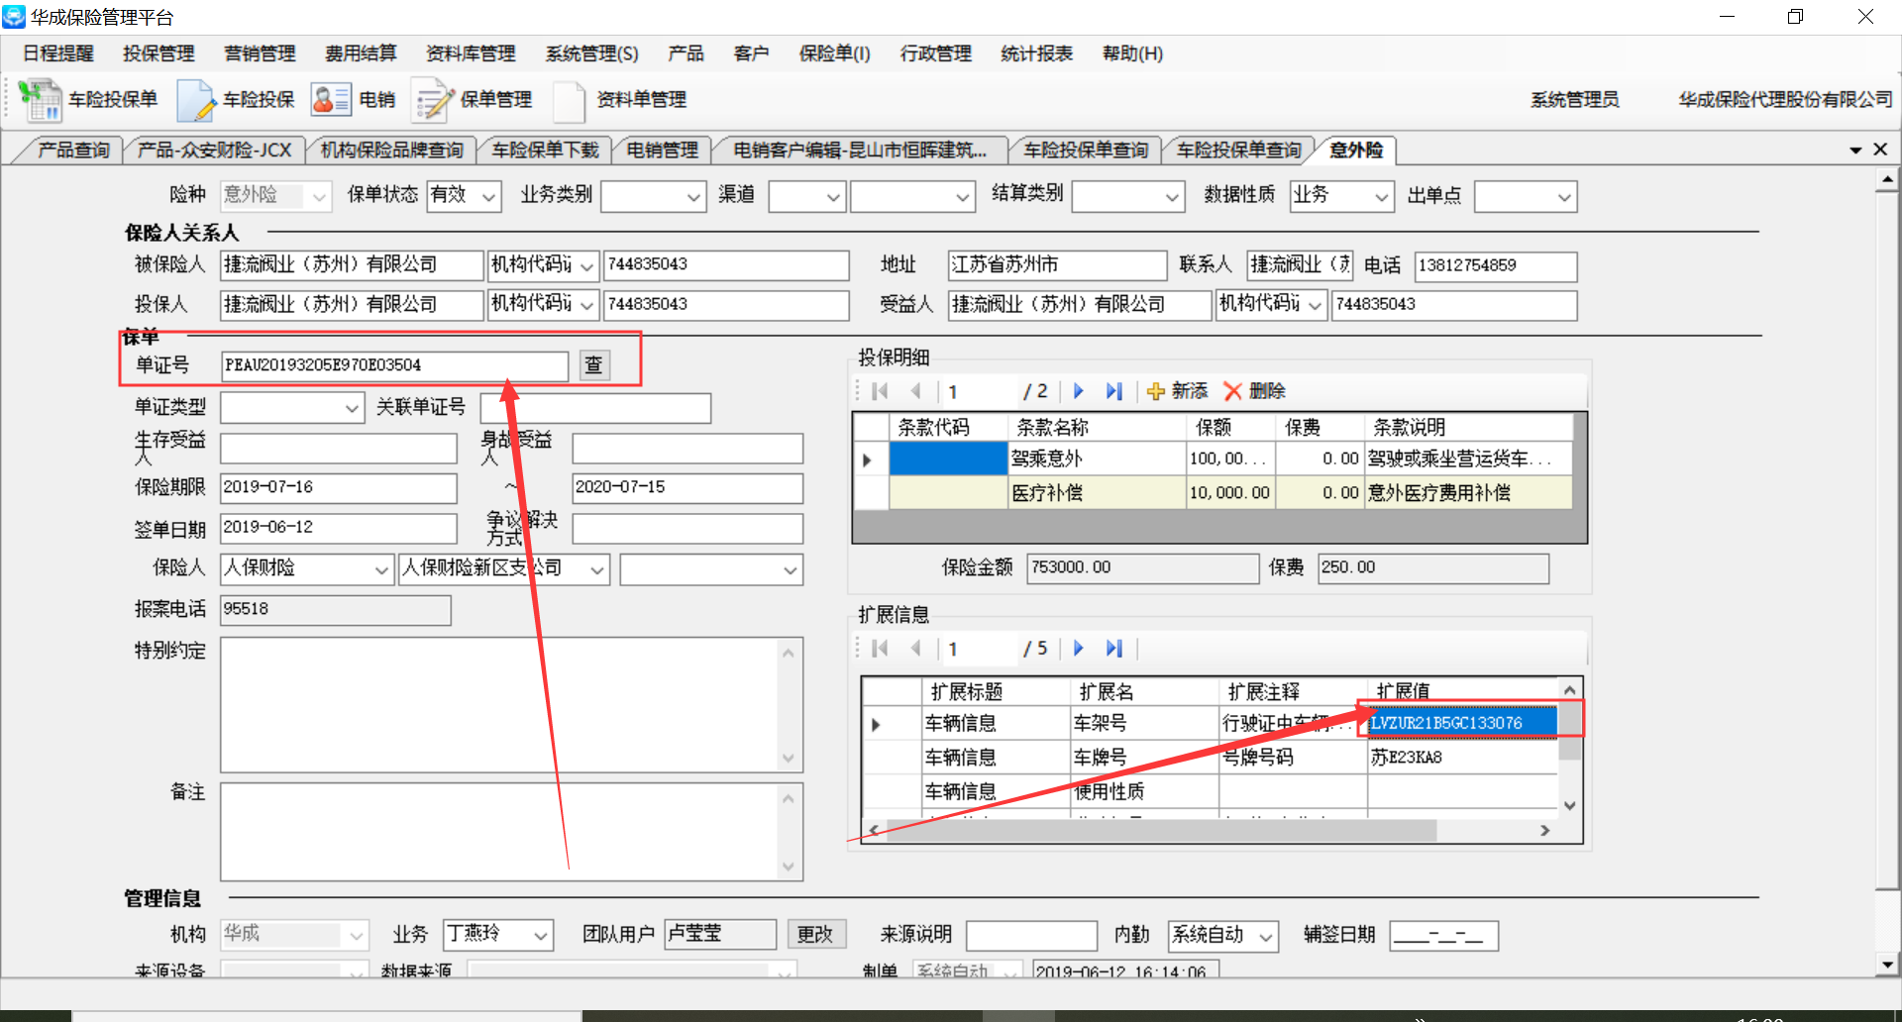
Task: Click the 车险投保 pencil document icon
Action: coord(196,100)
